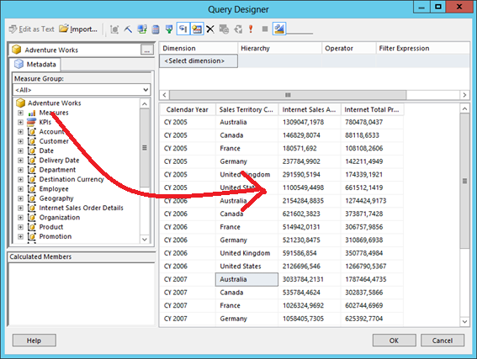Click the Operator filter column header
Screen dimensions: 477x359
click(349, 48)
